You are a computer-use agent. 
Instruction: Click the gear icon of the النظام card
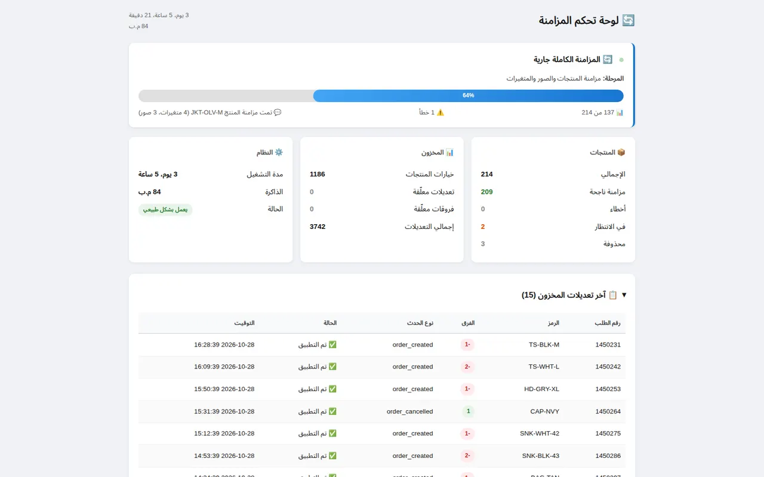pyautogui.click(x=279, y=153)
